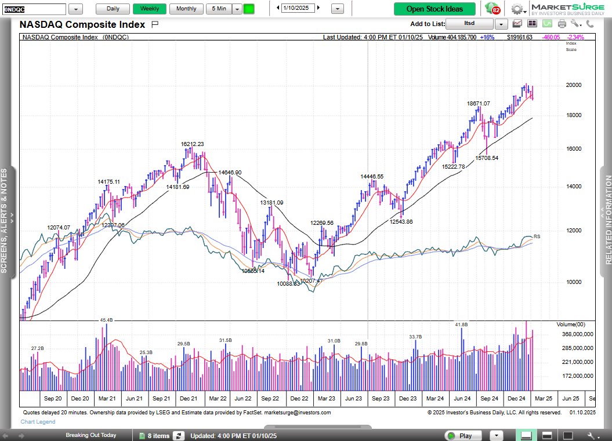Open the Chart Legend link
This screenshot has width=612, height=441.
38,421
